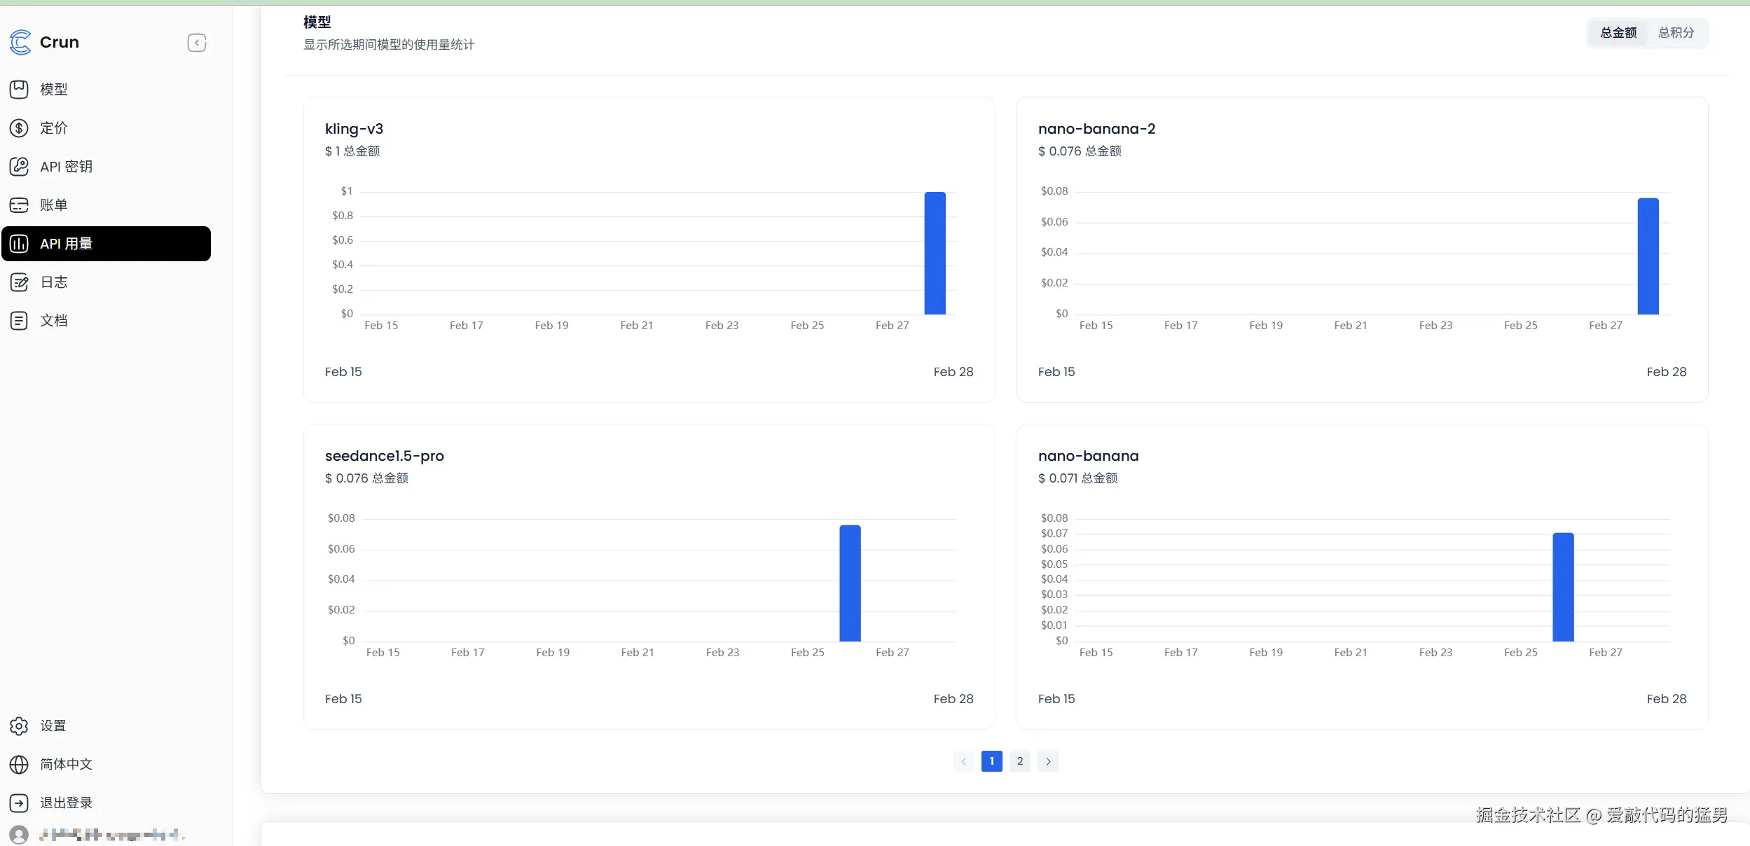This screenshot has width=1750, height=846.
Task: Go to previous page in pagination
Action: click(x=963, y=761)
